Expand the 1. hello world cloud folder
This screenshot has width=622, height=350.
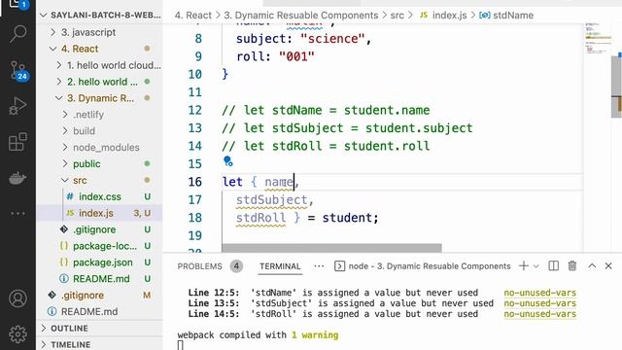coord(99,65)
